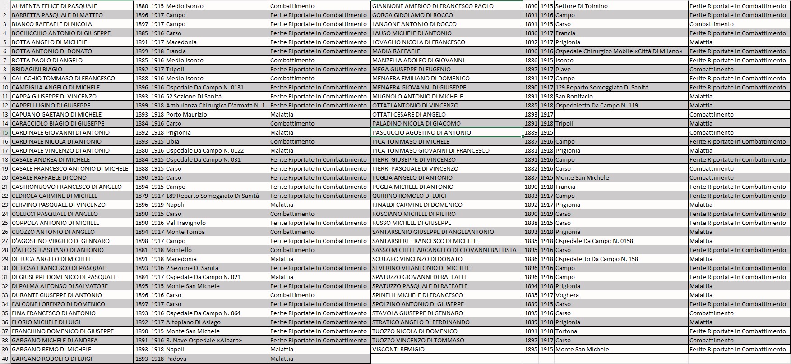Click cell Voghera

click(x=621, y=295)
